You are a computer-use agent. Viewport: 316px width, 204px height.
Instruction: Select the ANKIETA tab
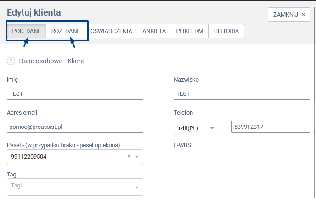click(x=154, y=31)
